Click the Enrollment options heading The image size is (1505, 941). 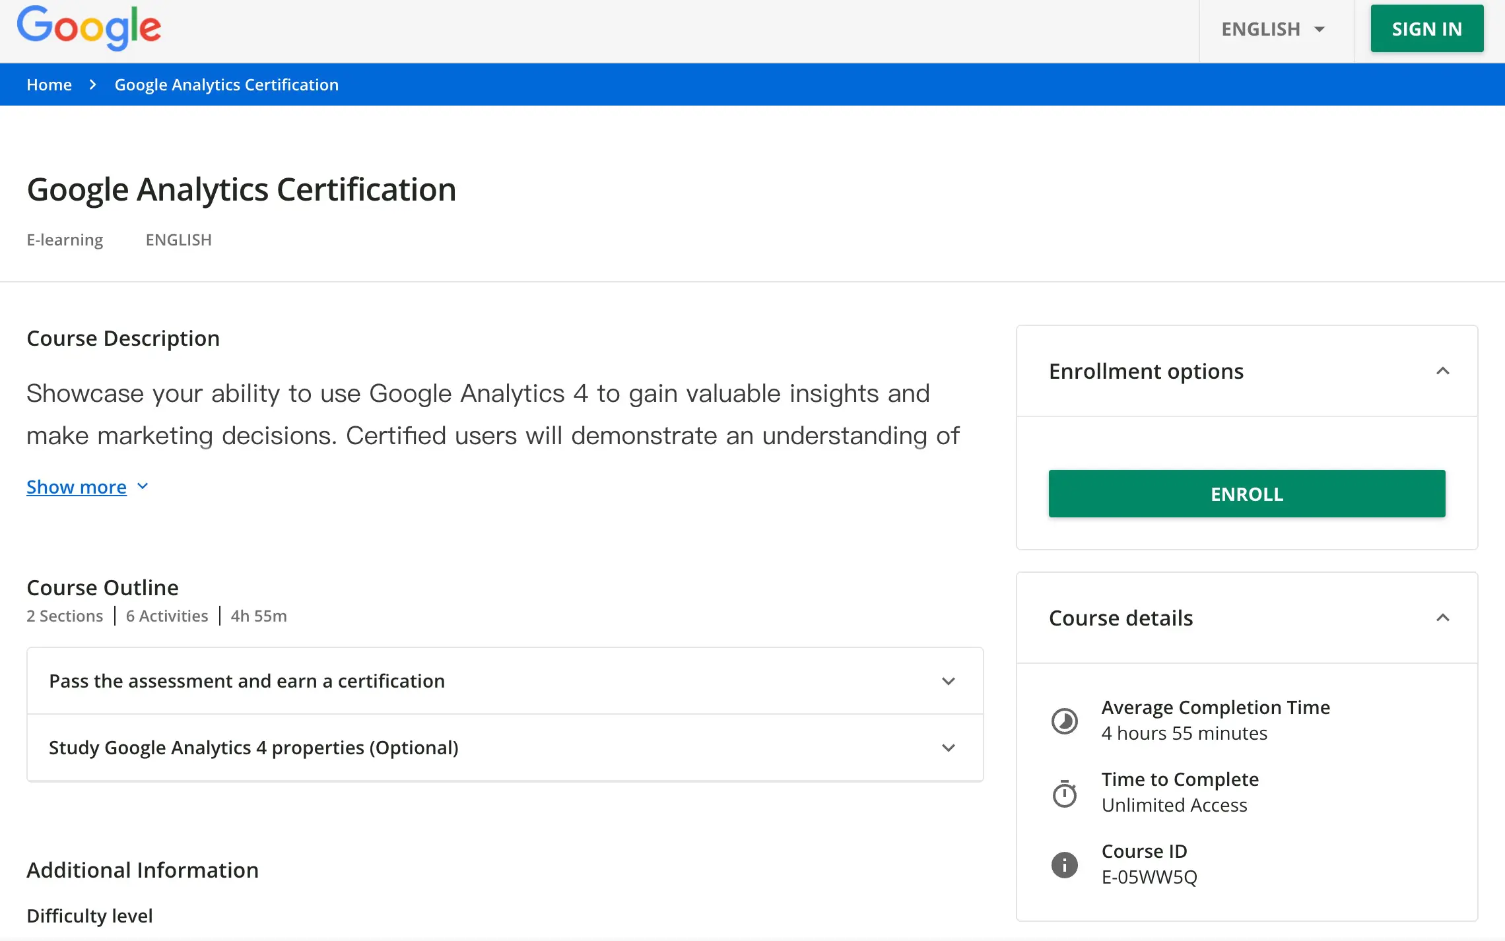pos(1146,371)
